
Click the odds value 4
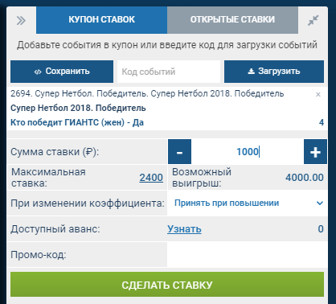click(x=322, y=122)
